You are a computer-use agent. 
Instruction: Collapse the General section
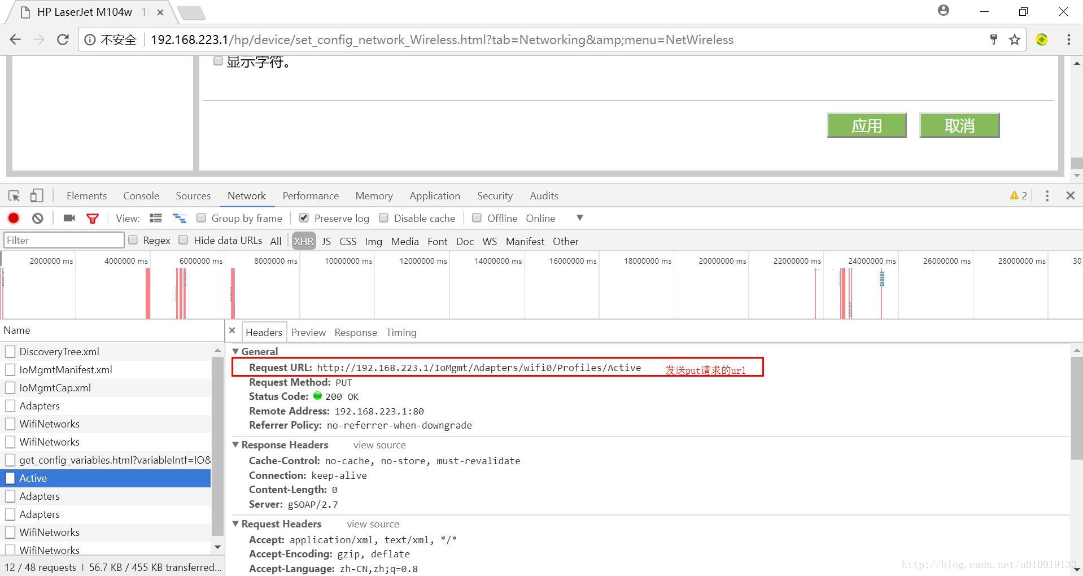click(x=235, y=351)
